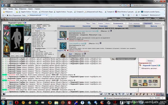Open the 'Страница' dropdown menu
The image size is (168, 105).
tap(145, 15)
